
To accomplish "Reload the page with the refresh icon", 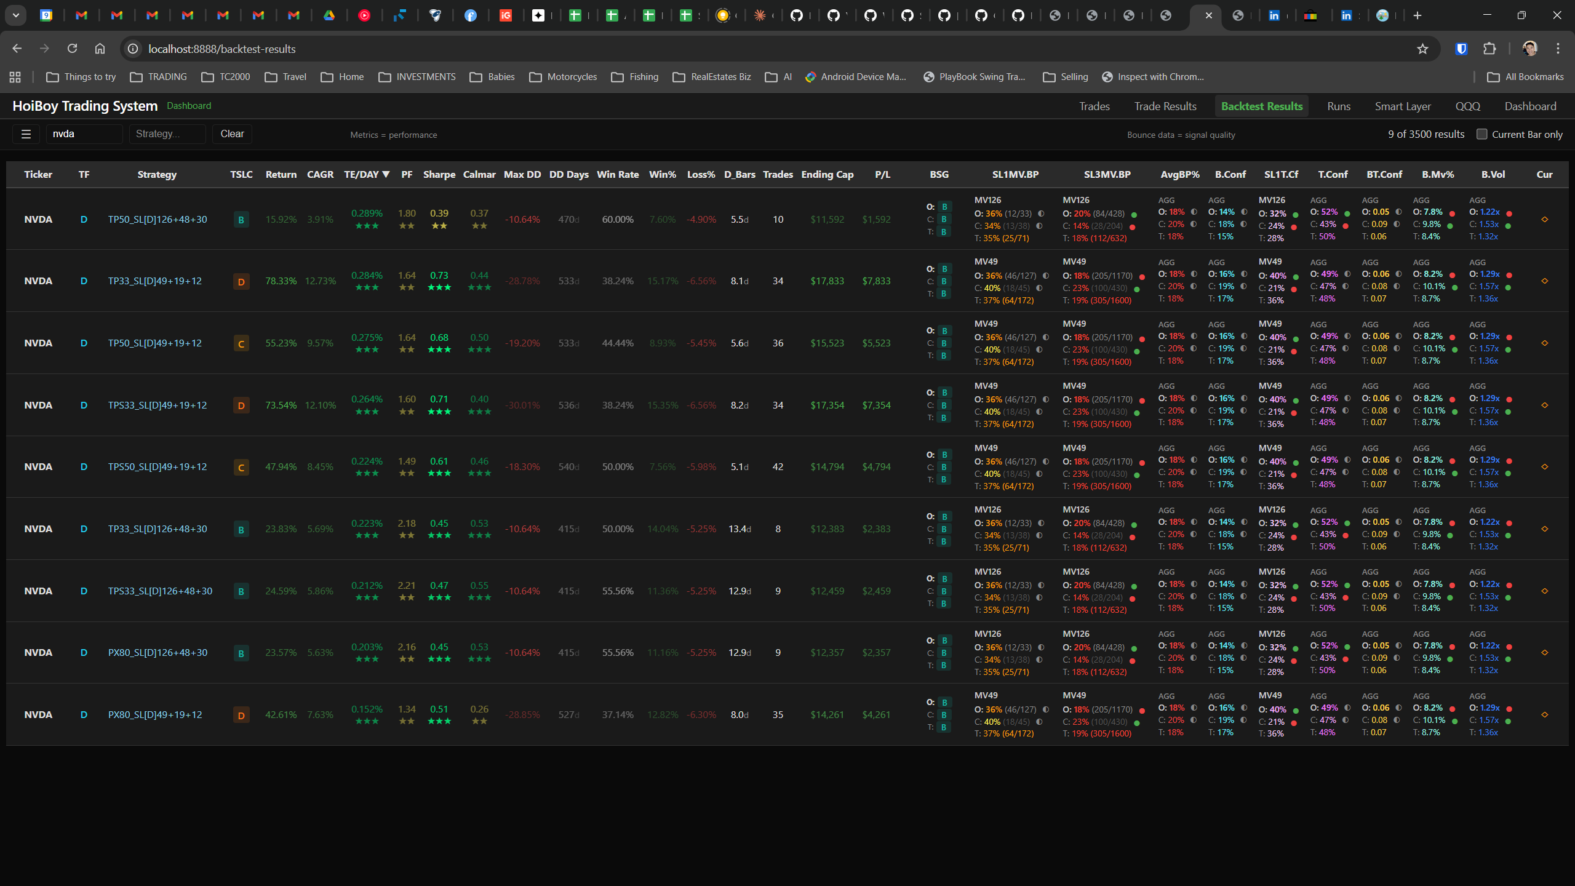I will (72, 49).
